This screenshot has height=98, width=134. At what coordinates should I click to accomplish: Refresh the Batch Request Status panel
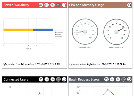point(129,79)
